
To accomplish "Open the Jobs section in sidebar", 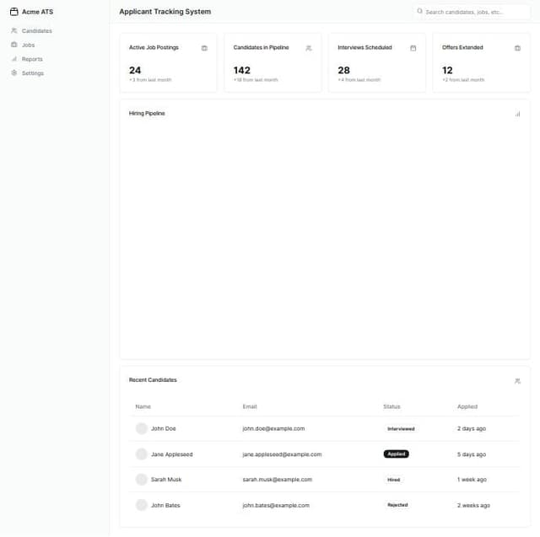I will pos(23,45).
